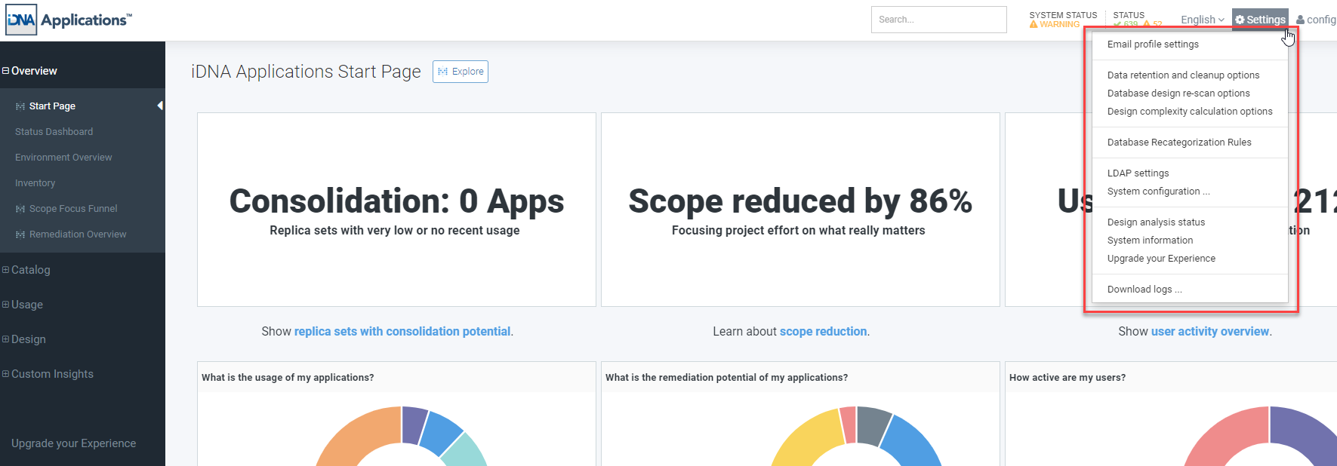Expand the Usage sidebar section
The width and height of the screenshot is (1337, 466).
(x=5, y=305)
